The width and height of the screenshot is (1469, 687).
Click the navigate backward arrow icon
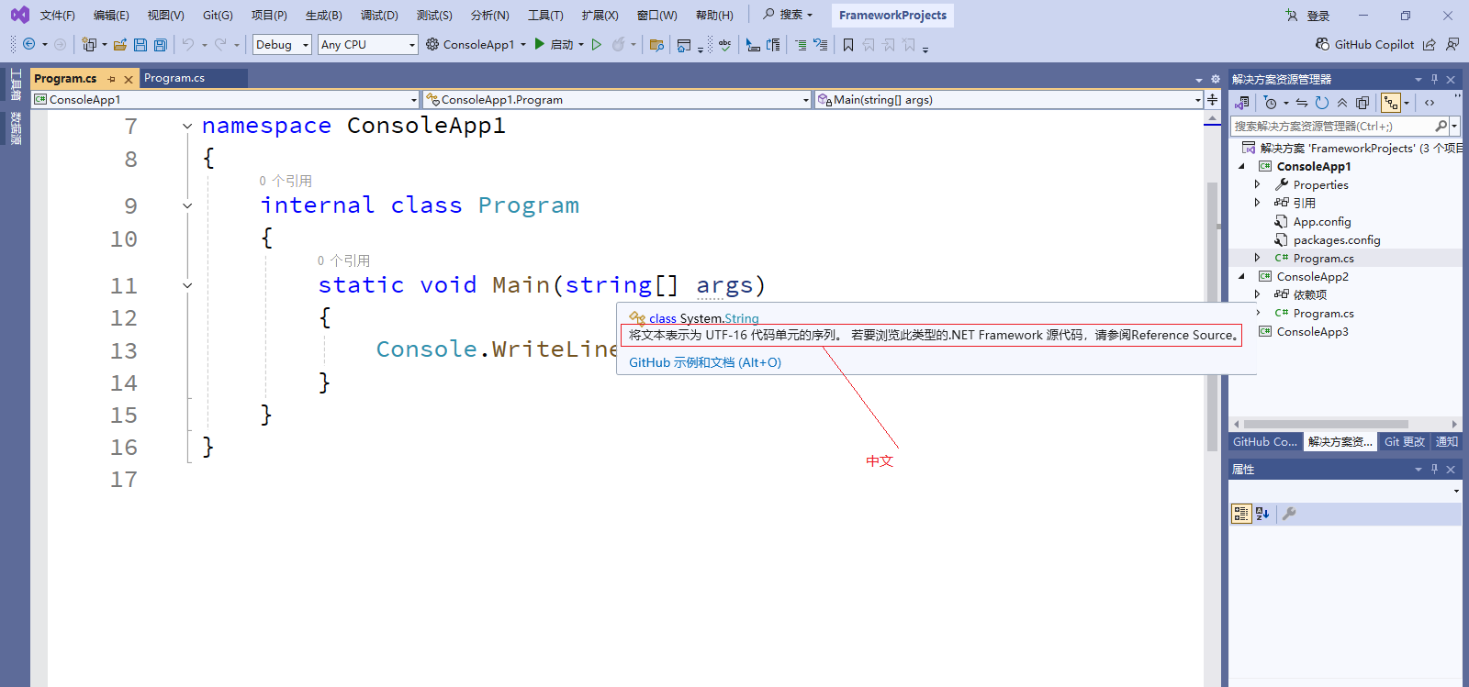point(29,44)
